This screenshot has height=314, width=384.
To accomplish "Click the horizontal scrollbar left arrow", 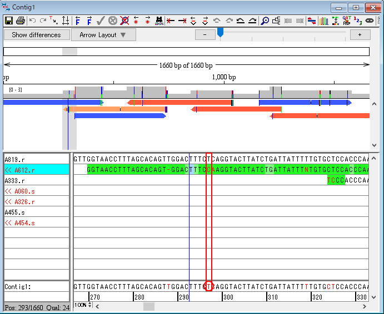I will click(97, 306).
